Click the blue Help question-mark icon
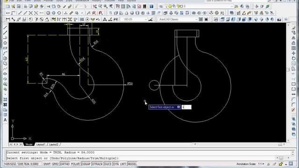 click(151, 7)
